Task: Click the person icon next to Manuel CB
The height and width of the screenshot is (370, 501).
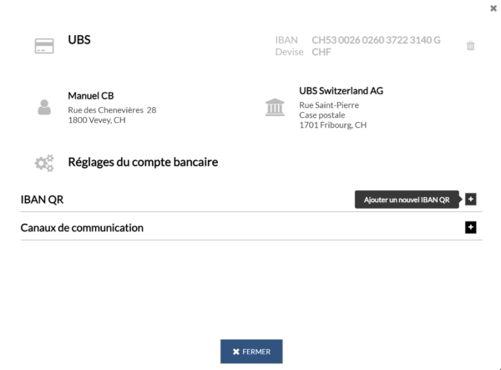Action: 44,107
